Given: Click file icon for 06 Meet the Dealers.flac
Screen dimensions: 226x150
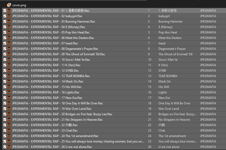Looking at the screenshot, I should coord(9,38).
